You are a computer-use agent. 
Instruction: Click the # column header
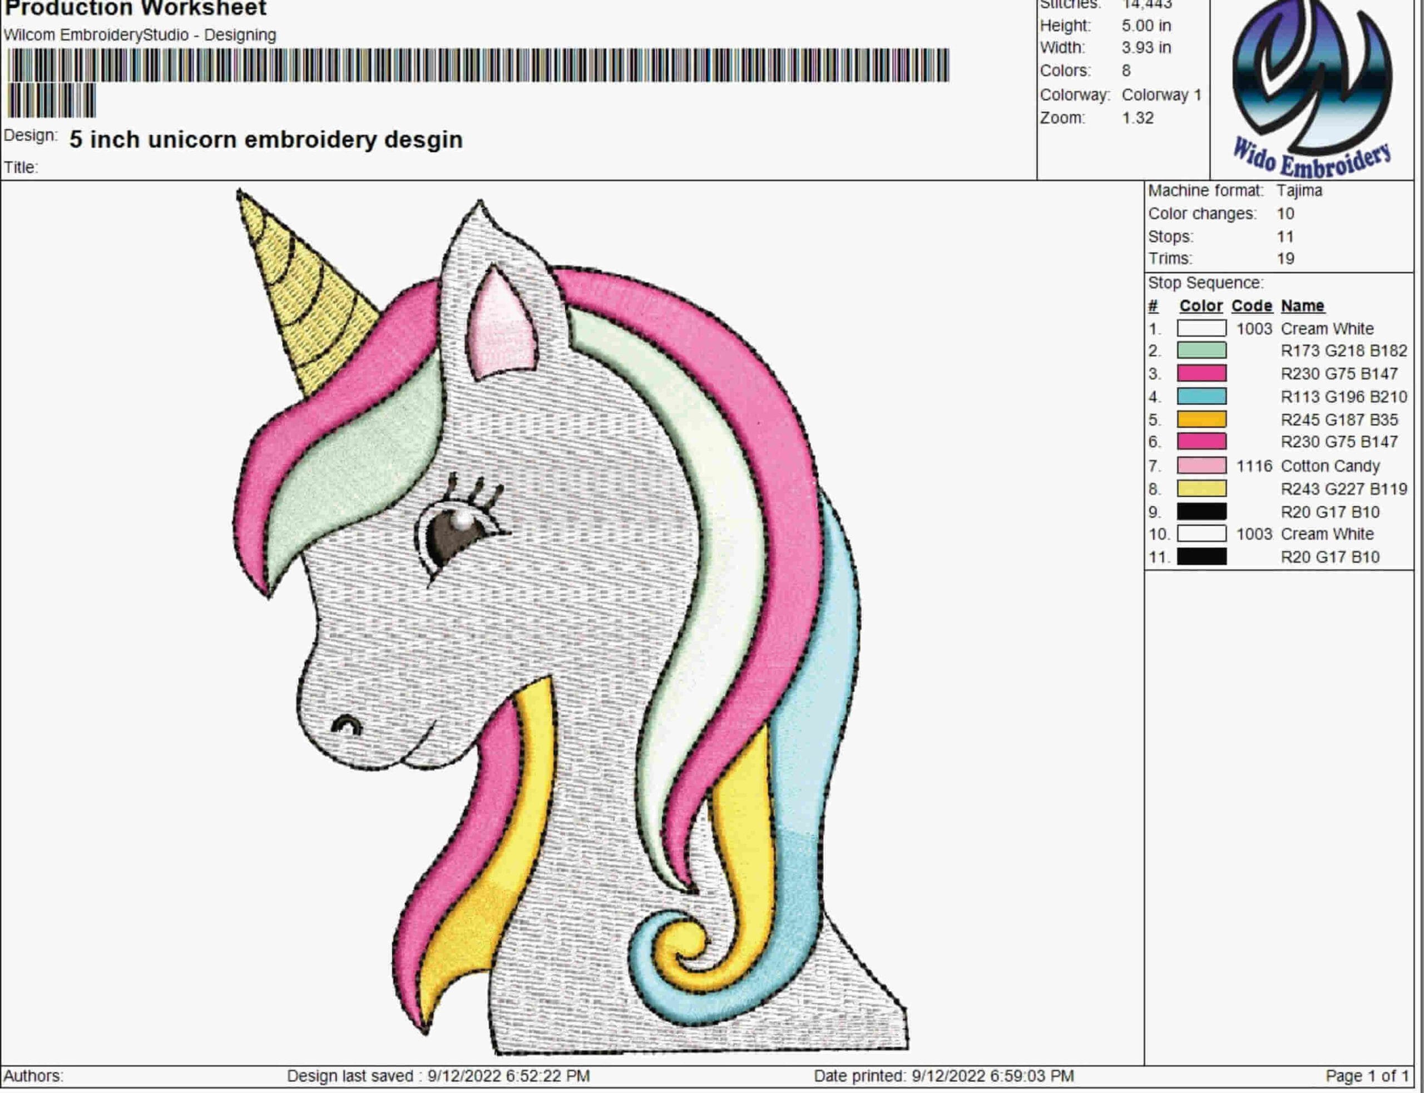(1153, 306)
